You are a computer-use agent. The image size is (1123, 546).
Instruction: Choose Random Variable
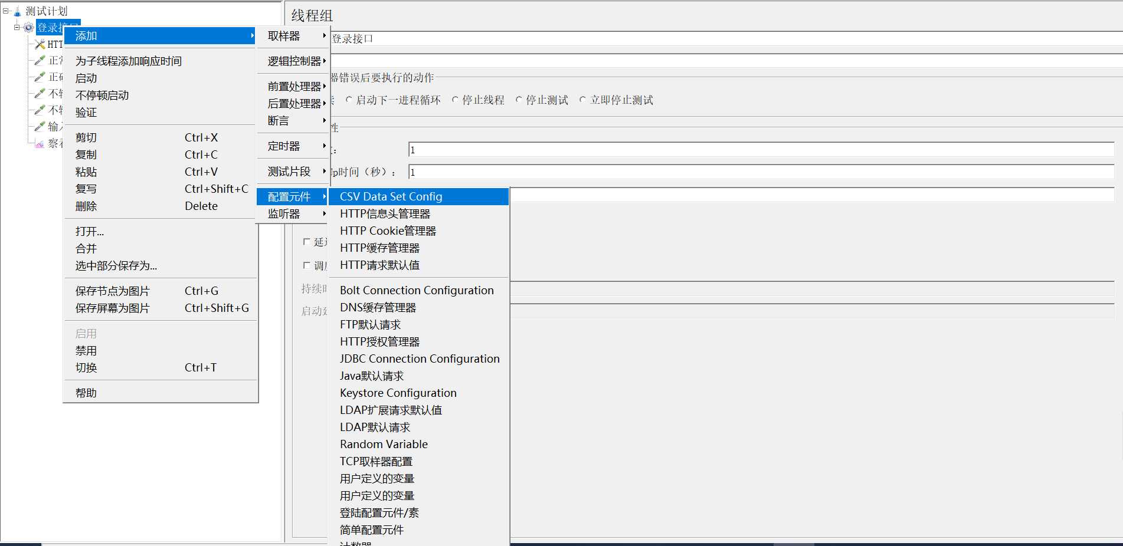[x=418, y=444]
